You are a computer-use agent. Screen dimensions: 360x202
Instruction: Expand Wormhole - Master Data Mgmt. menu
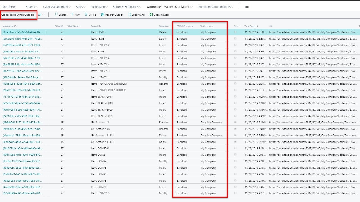tap(170, 7)
